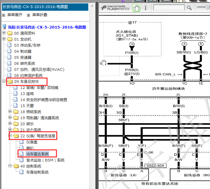Screen dimensions: 210x189
Task: Open the 00 通用资料 tree item
Action: point(25,33)
